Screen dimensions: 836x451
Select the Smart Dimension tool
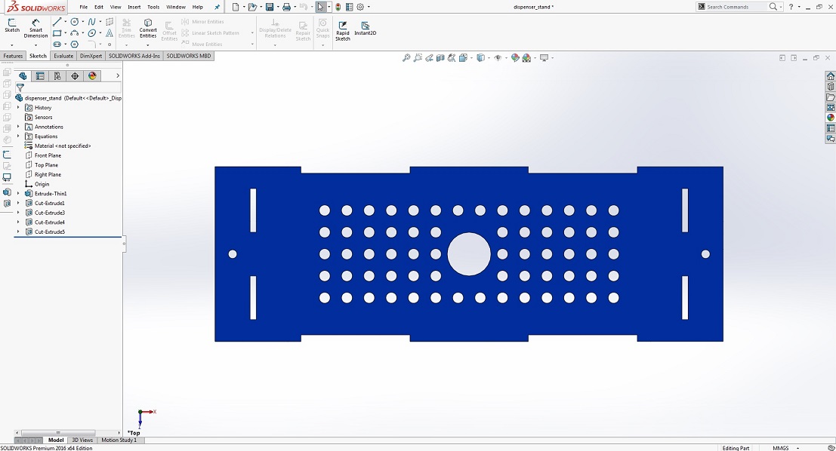pyautogui.click(x=35, y=28)
